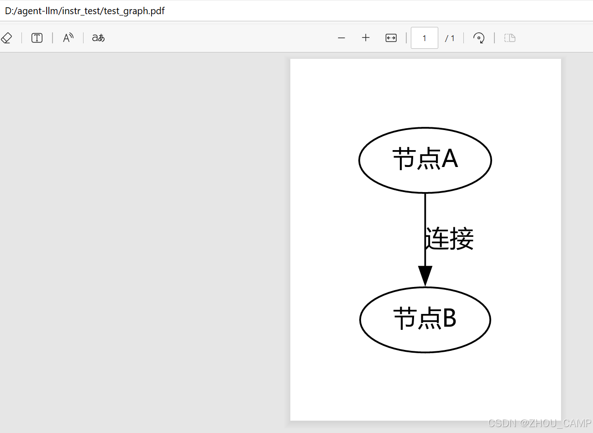The height and width of the screenshot is (433, 593).
Task: Click the CSDN @ZHOU_CAMP watermark
Action: [x=539, y=423]
